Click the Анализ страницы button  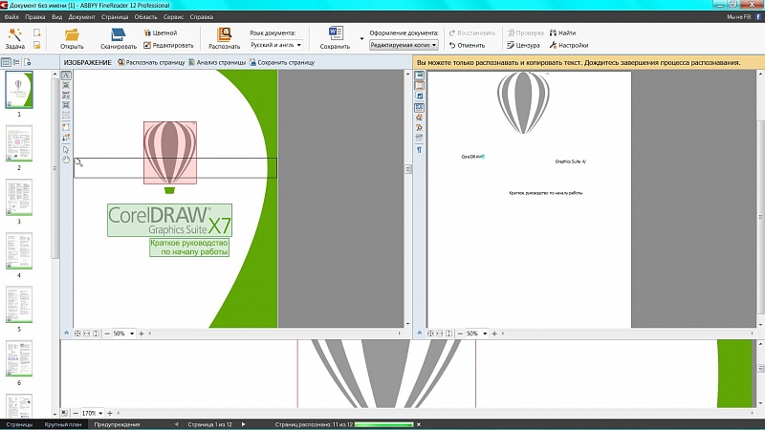(217, 62)
